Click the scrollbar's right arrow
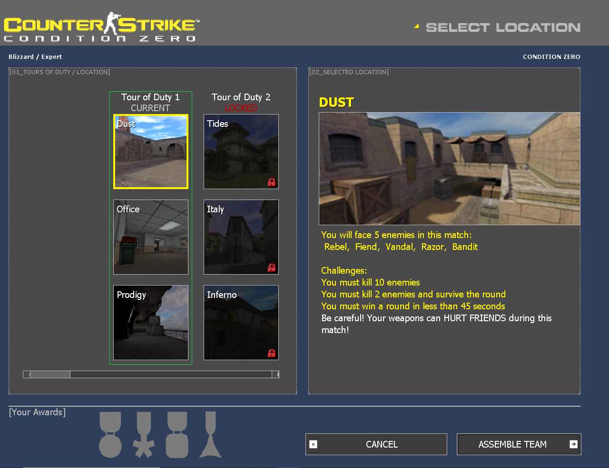Viewport: 609px width, 468px height. 275,374
